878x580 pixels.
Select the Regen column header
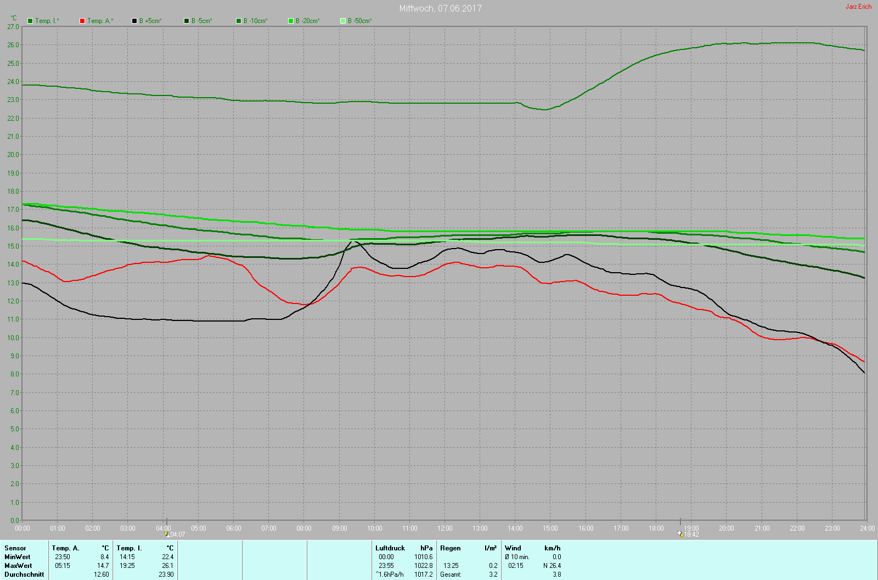(451, 548)
